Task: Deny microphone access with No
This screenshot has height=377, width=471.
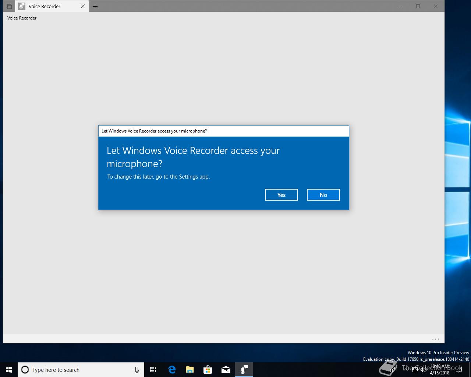Action: tap(323, 195)
